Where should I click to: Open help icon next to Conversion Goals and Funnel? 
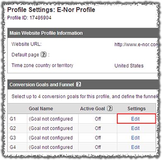pos(79,84)
